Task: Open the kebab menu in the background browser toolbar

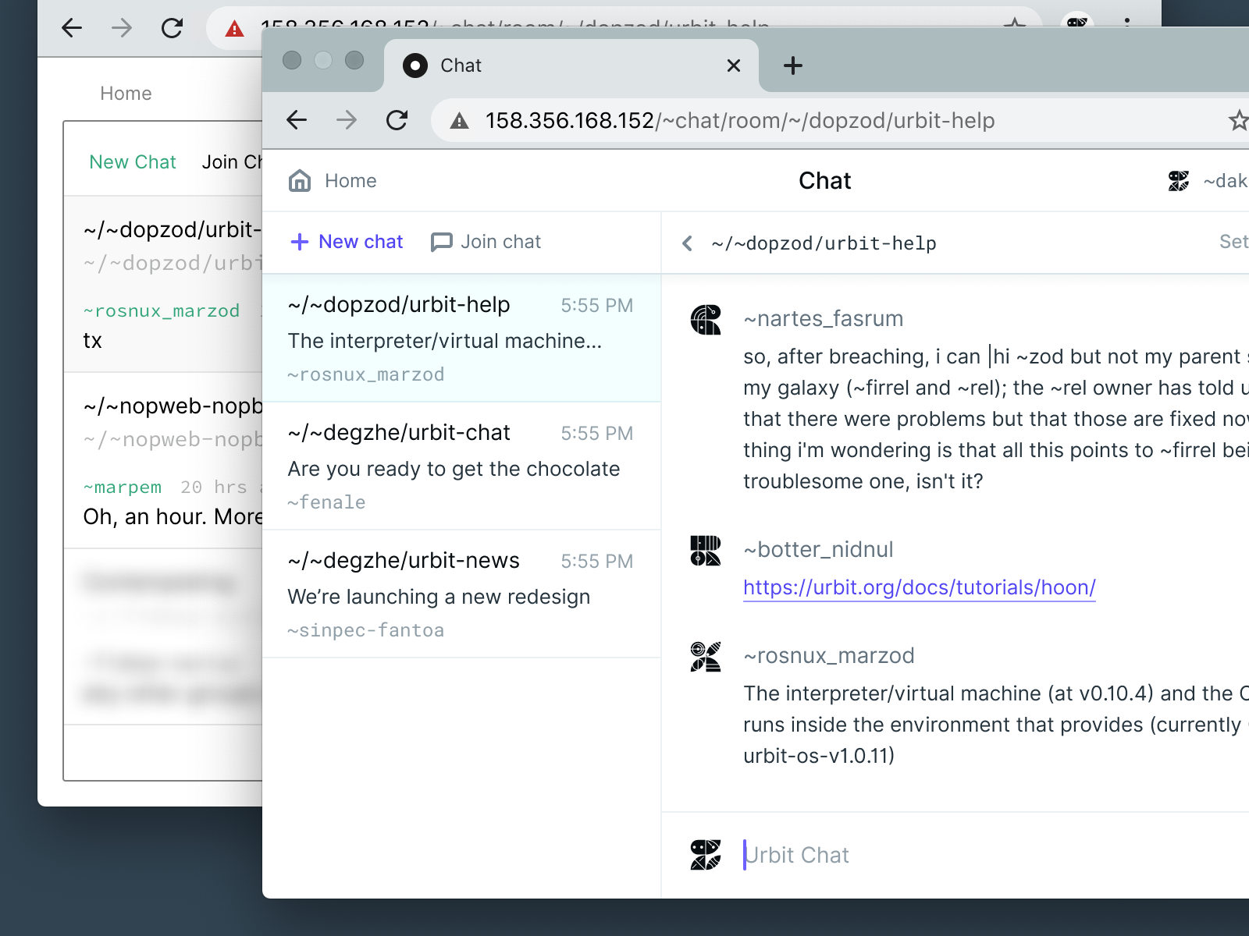Action: click(1127, 23)
